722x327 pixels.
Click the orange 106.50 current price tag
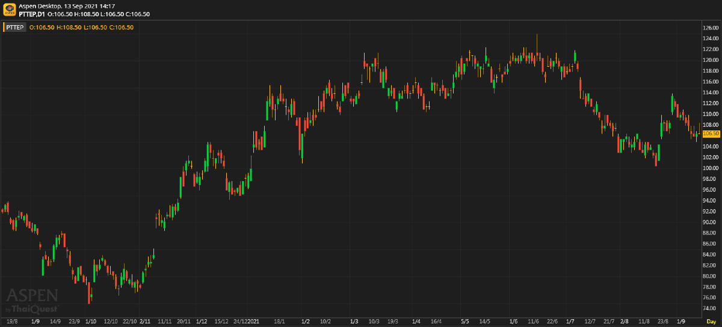point(711,133)
